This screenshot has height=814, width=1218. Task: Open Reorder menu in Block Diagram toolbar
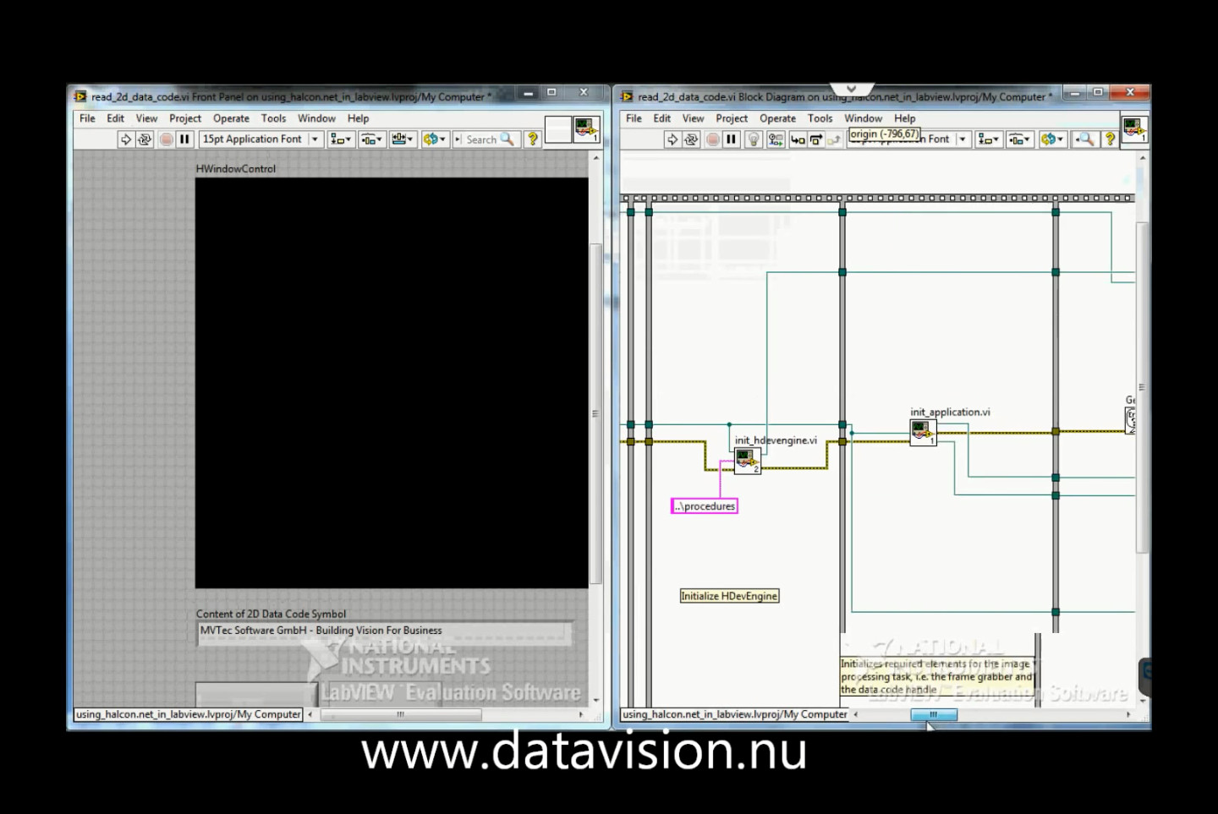(1052, 139)
